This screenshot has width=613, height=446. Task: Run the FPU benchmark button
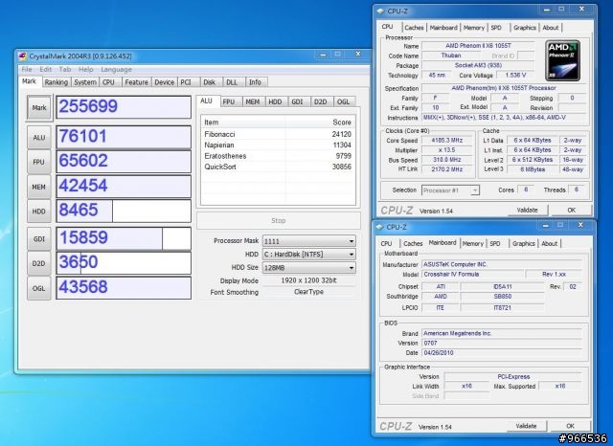[x=39, y=162]
